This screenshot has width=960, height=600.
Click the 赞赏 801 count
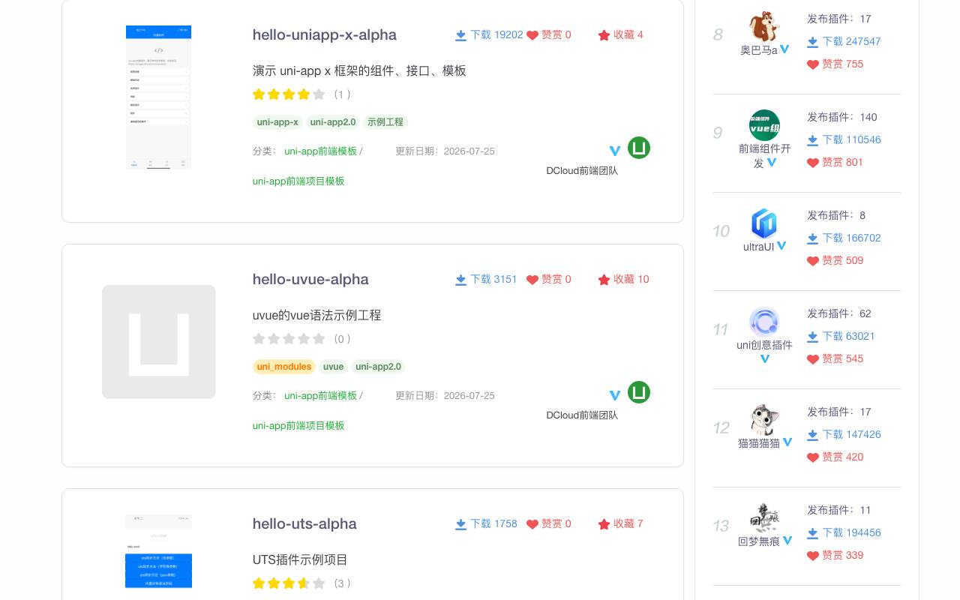pos(842,162)
